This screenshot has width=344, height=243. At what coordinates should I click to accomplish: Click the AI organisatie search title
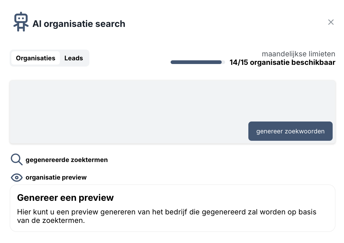pos(79,24)
